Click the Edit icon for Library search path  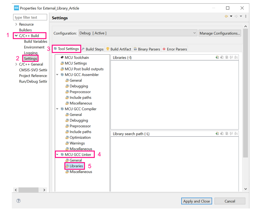tap(227, 134)
